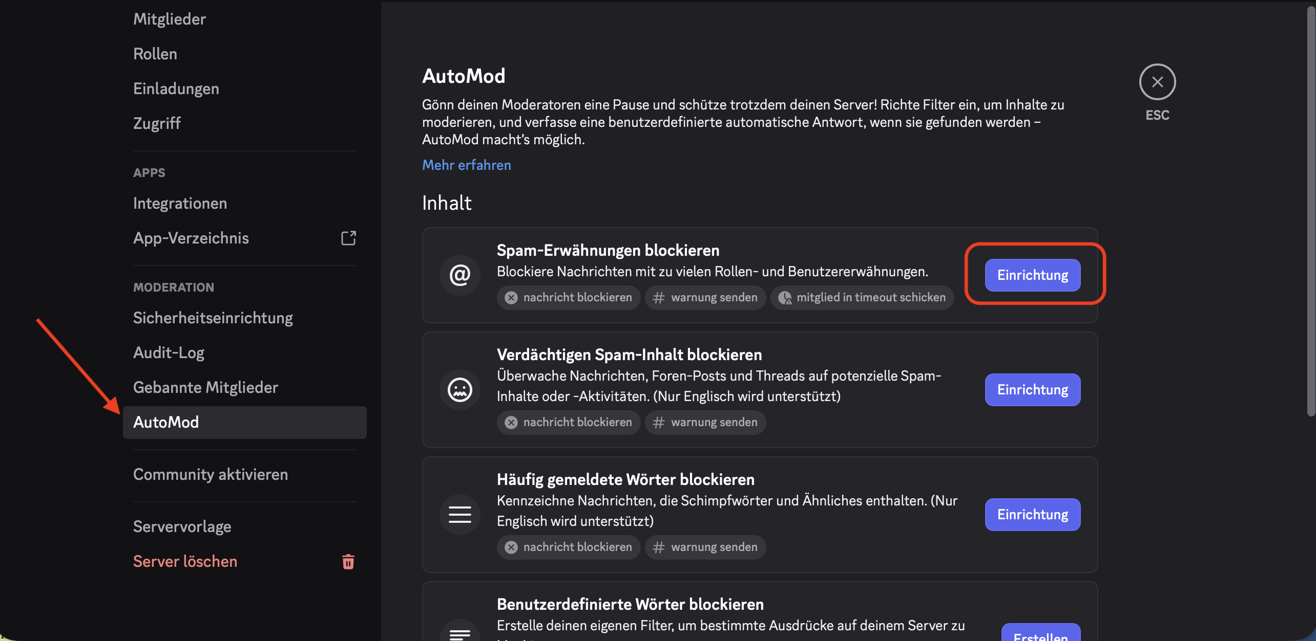This screenshot has height=641, width=1316.
Task: Open the Mehr erfahren link
Action: [466, 165]
